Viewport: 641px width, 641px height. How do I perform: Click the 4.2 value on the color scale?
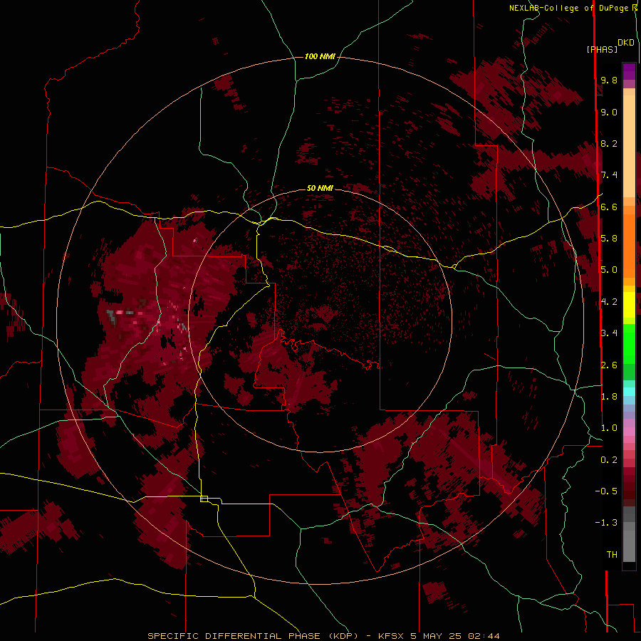pyautogui.click(x=609, y=302)
